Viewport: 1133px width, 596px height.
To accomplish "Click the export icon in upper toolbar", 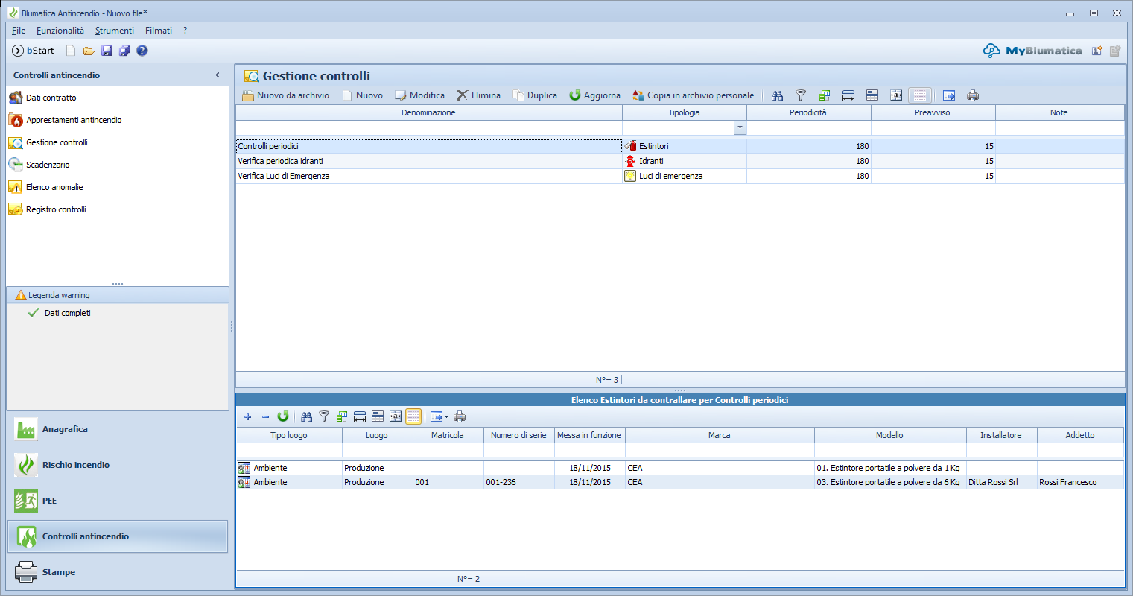I will pos(949,95).
